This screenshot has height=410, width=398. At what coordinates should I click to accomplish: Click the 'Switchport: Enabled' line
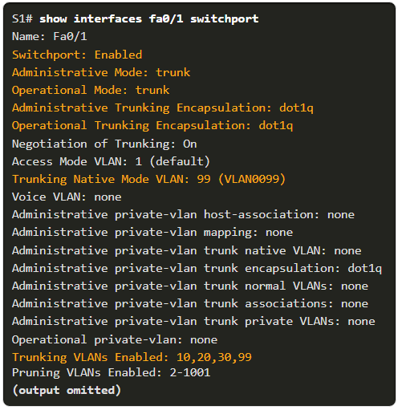point(77,55)
